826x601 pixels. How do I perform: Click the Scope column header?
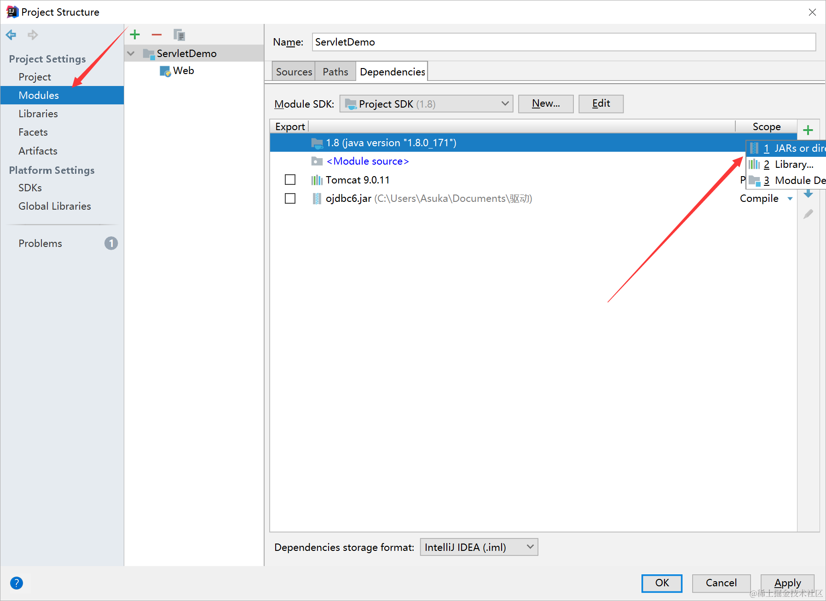(x=766, y=126)
